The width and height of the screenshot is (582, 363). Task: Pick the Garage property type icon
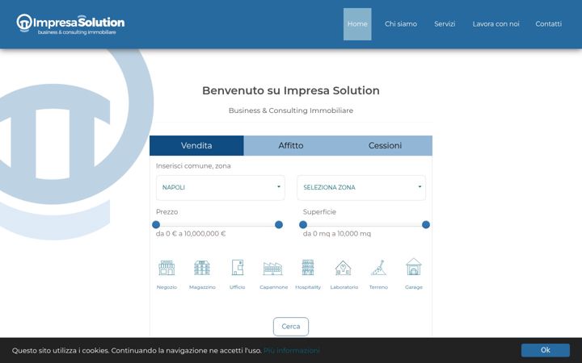pyautogui.click(x=414, y=267)
